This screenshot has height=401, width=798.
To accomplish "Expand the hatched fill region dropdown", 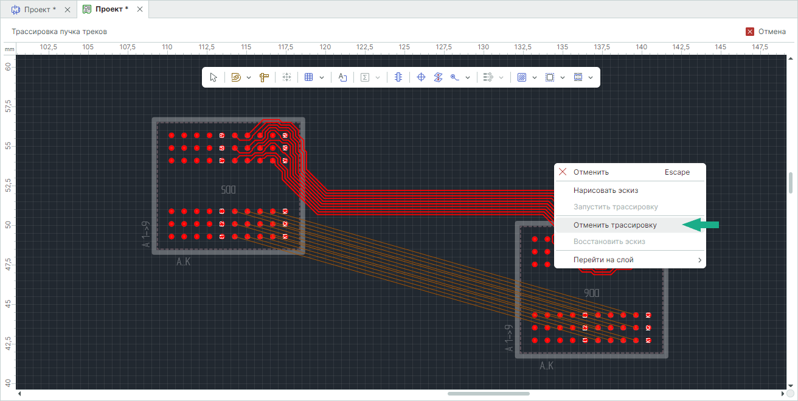I will pyautogui.click(x=535, y=77).
